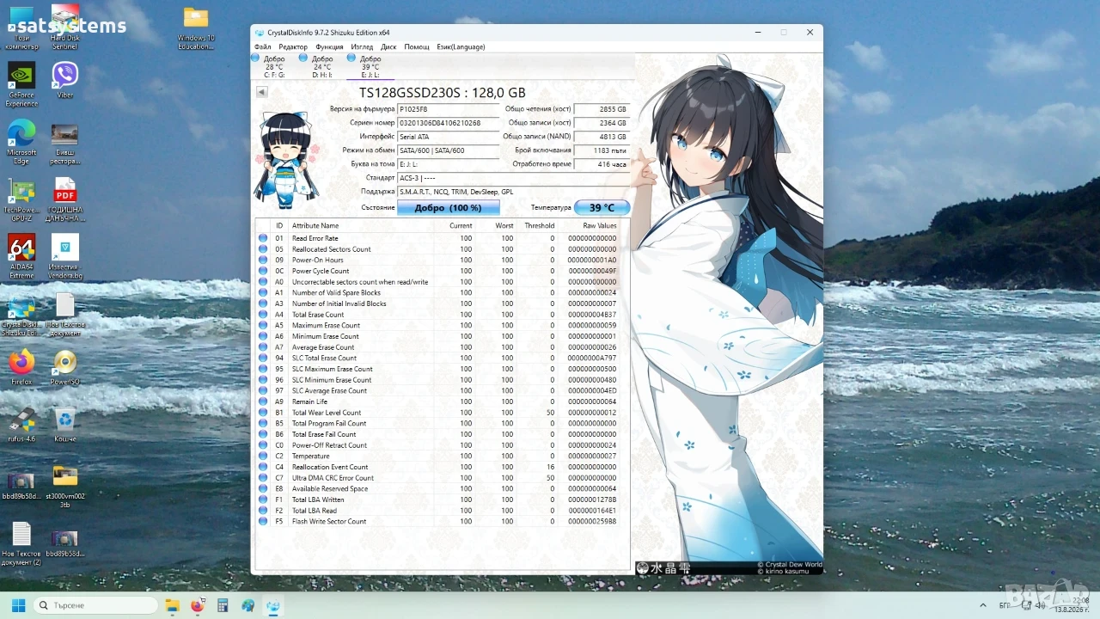The height and width of the screenshot is (619, 1100).
Task: Open Microsoft Edge desktop icon
Action: click(x=21, y=142)
